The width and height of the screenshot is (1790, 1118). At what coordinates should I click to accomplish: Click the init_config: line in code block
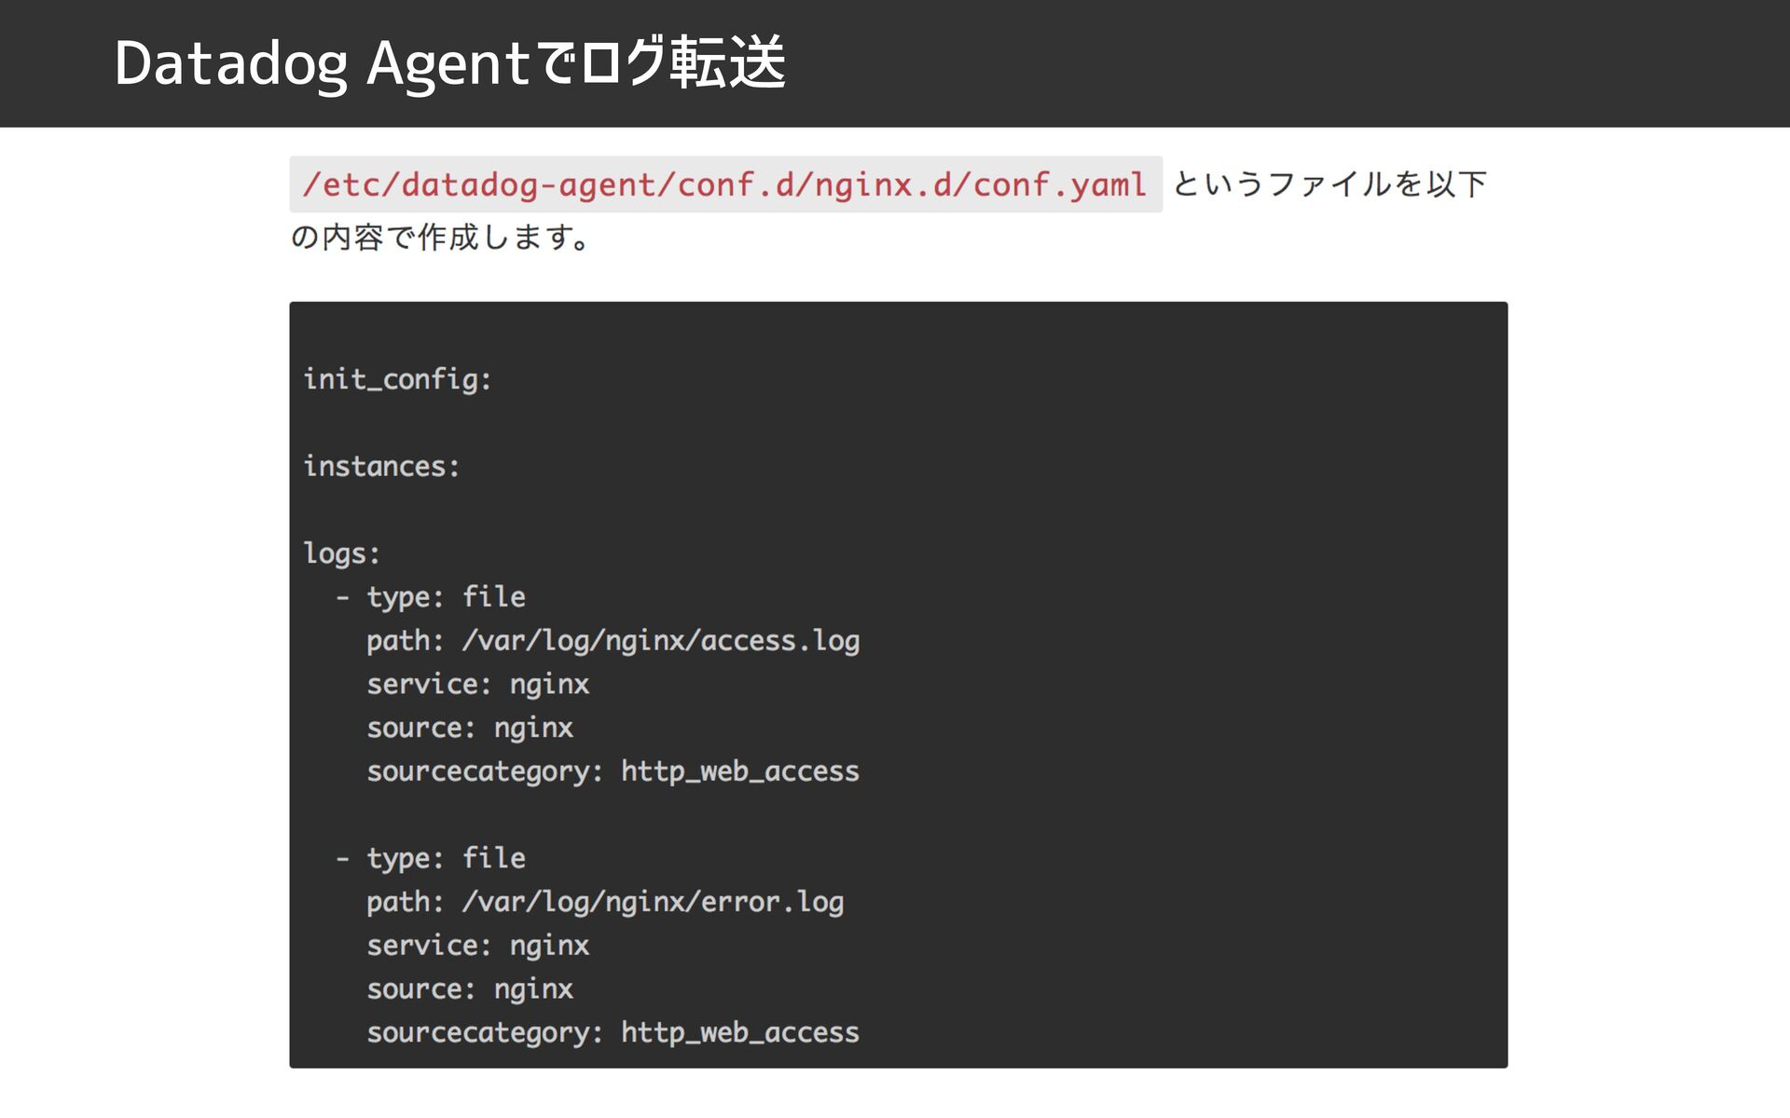pos(397,379)
